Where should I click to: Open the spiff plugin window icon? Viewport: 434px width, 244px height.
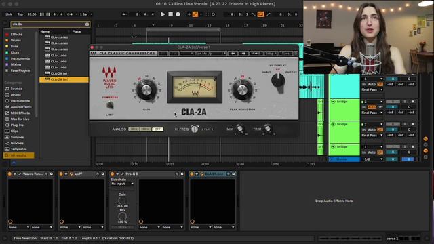[71, 174]
